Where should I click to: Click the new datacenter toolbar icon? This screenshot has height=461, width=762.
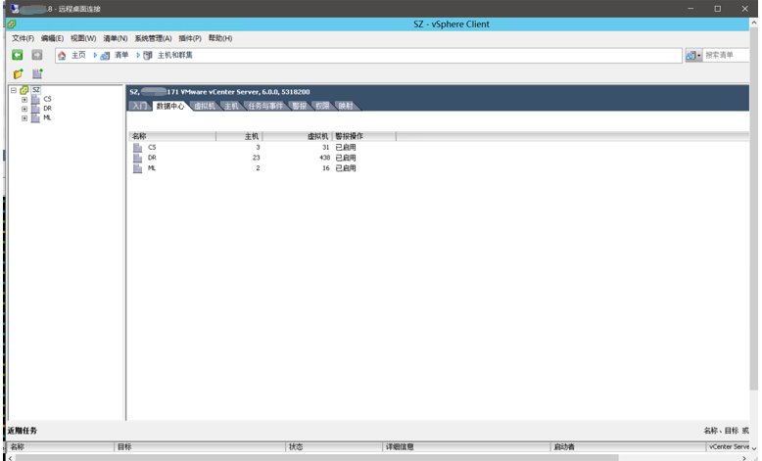(37, 74)
